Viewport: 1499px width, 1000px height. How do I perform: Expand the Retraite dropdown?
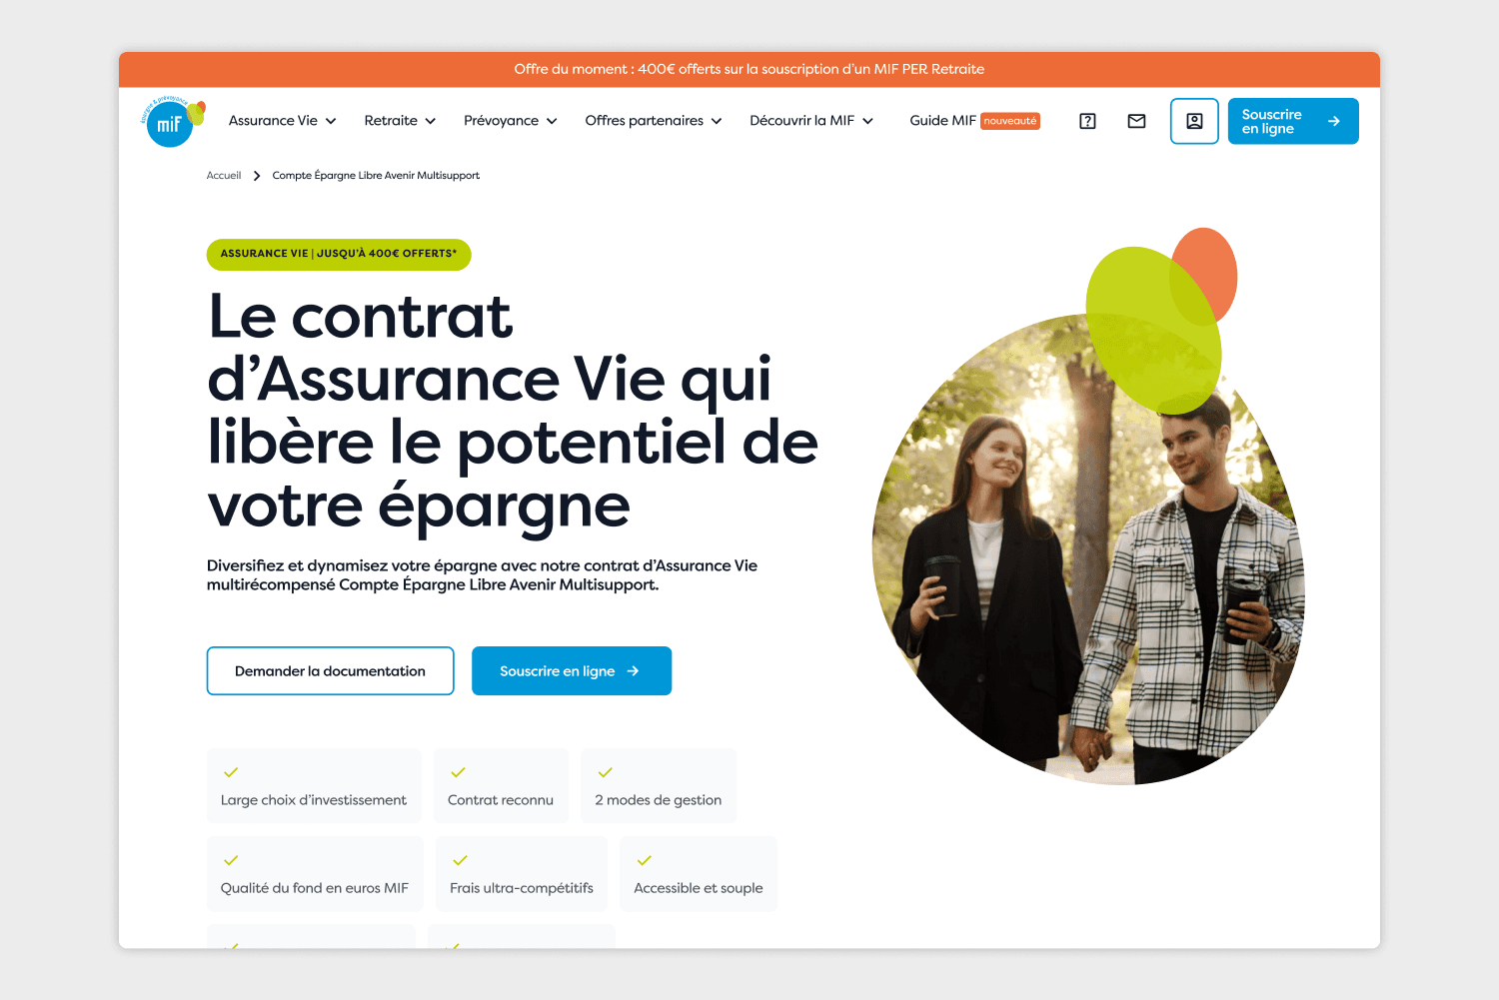coord(400,121)
